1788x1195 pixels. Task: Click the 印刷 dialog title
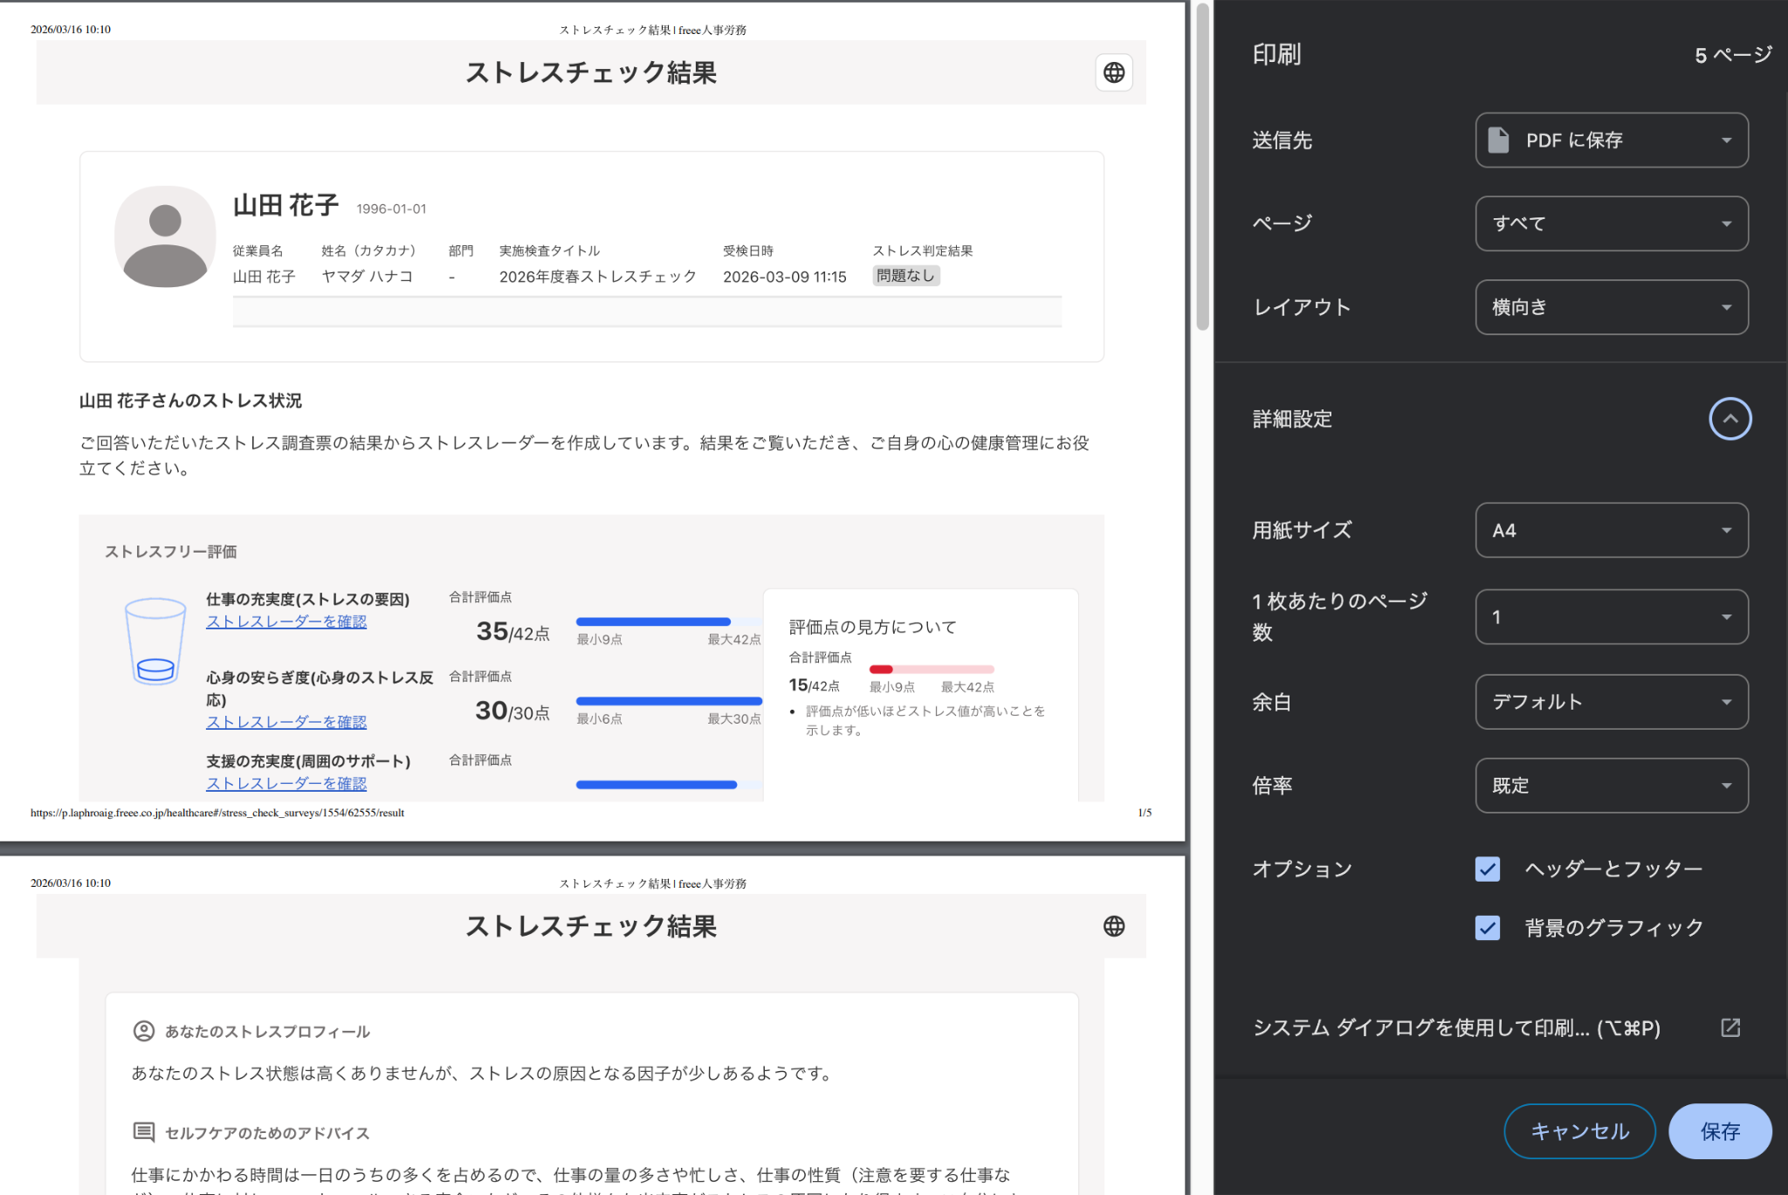pos(1276,54)
